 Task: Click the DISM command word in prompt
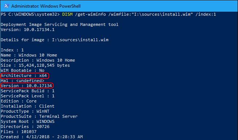point(67,14)
